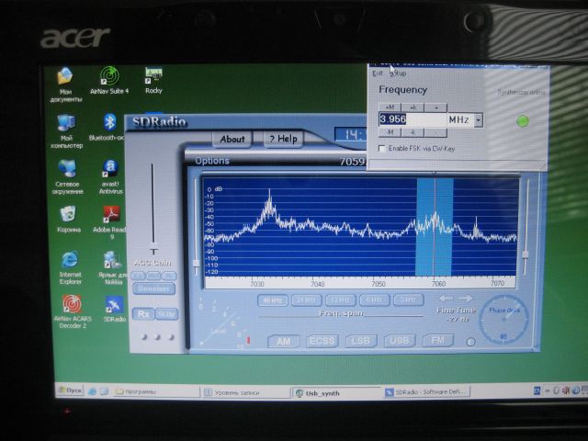Open the Bluetooth desktop shortcut
The width and height of the screenshot is (588, 441).
107,128
